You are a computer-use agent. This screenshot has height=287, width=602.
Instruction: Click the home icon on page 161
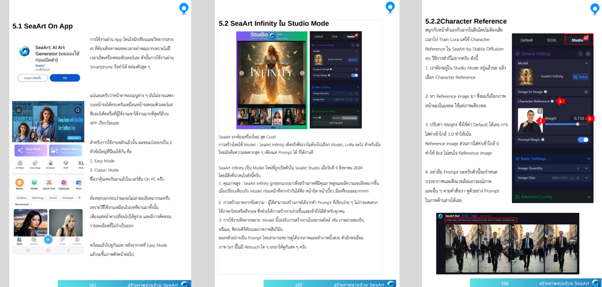(x=184, y=8)
